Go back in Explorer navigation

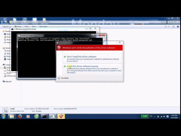click(x=2, y=22)
